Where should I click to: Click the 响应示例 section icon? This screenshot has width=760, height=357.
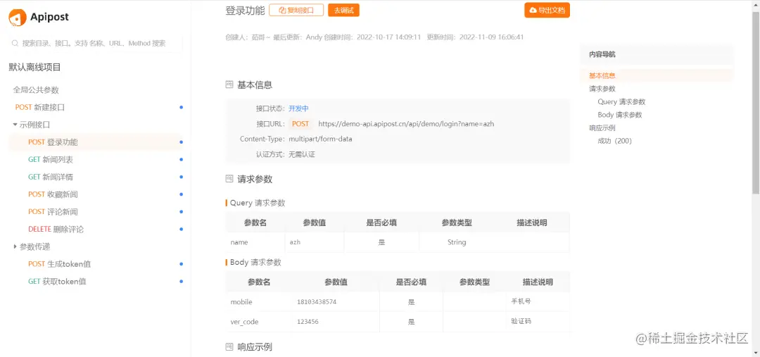[x=229, y=347]
